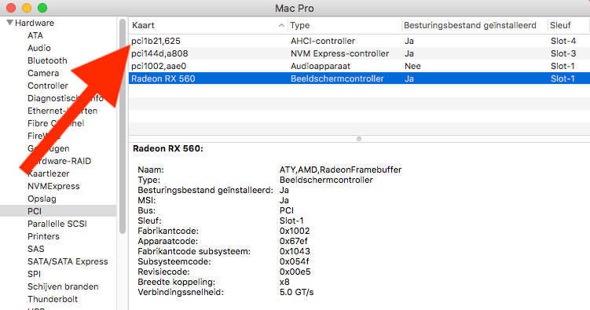Select PCI in the sidebar
This screenshot has width=590, height=310.
coord(58,211)
